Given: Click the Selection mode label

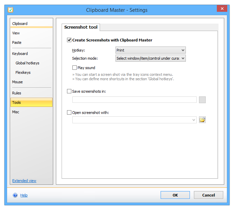Looking at the screenshot, I should pyautogui.click(x=85, y=58).
